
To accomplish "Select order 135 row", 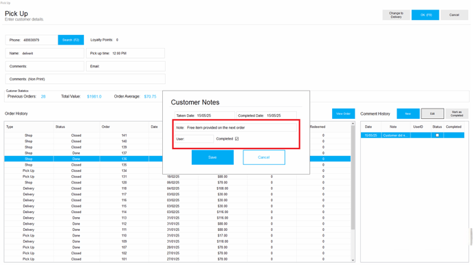I will pos(177,165).
